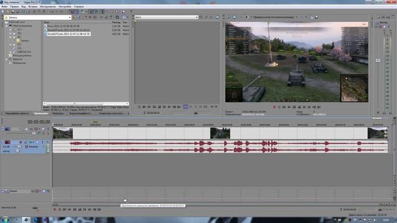Arm the audio track for recording

(x=20, y=142)
